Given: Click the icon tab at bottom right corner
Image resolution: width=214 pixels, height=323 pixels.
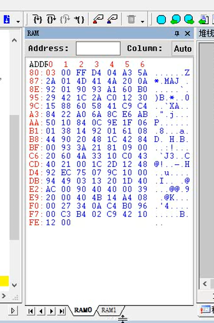Looking at the screenshot, I should coord(206,310).
